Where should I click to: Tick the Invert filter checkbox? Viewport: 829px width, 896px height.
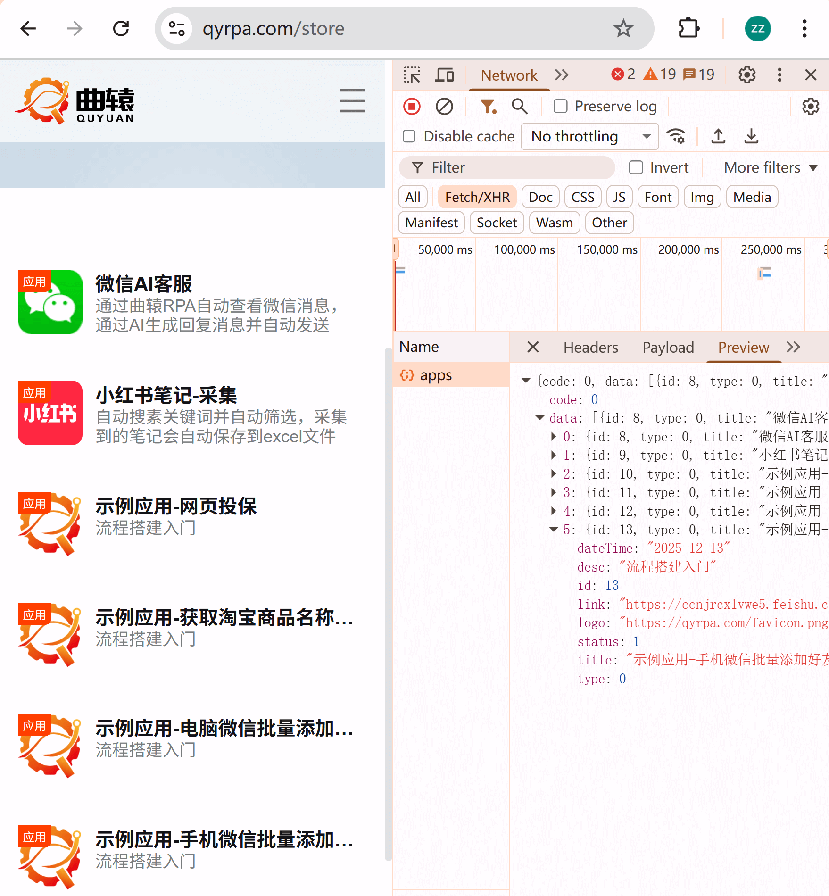click(636, 168)
